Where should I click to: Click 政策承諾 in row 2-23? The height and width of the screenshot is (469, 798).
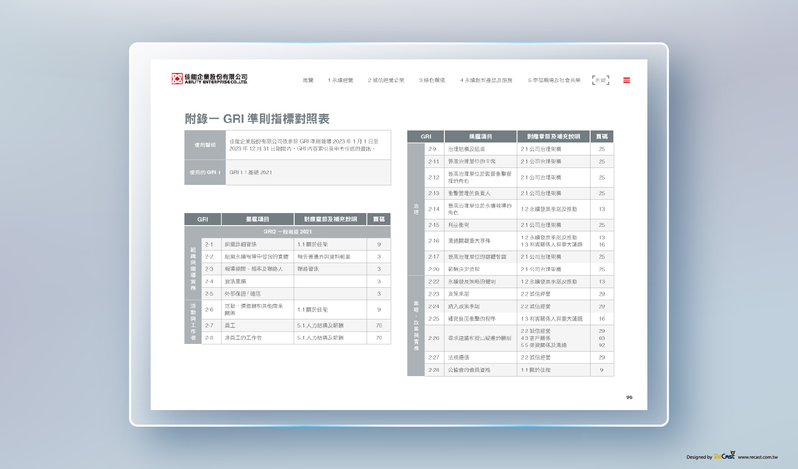[x=459, y=294]
